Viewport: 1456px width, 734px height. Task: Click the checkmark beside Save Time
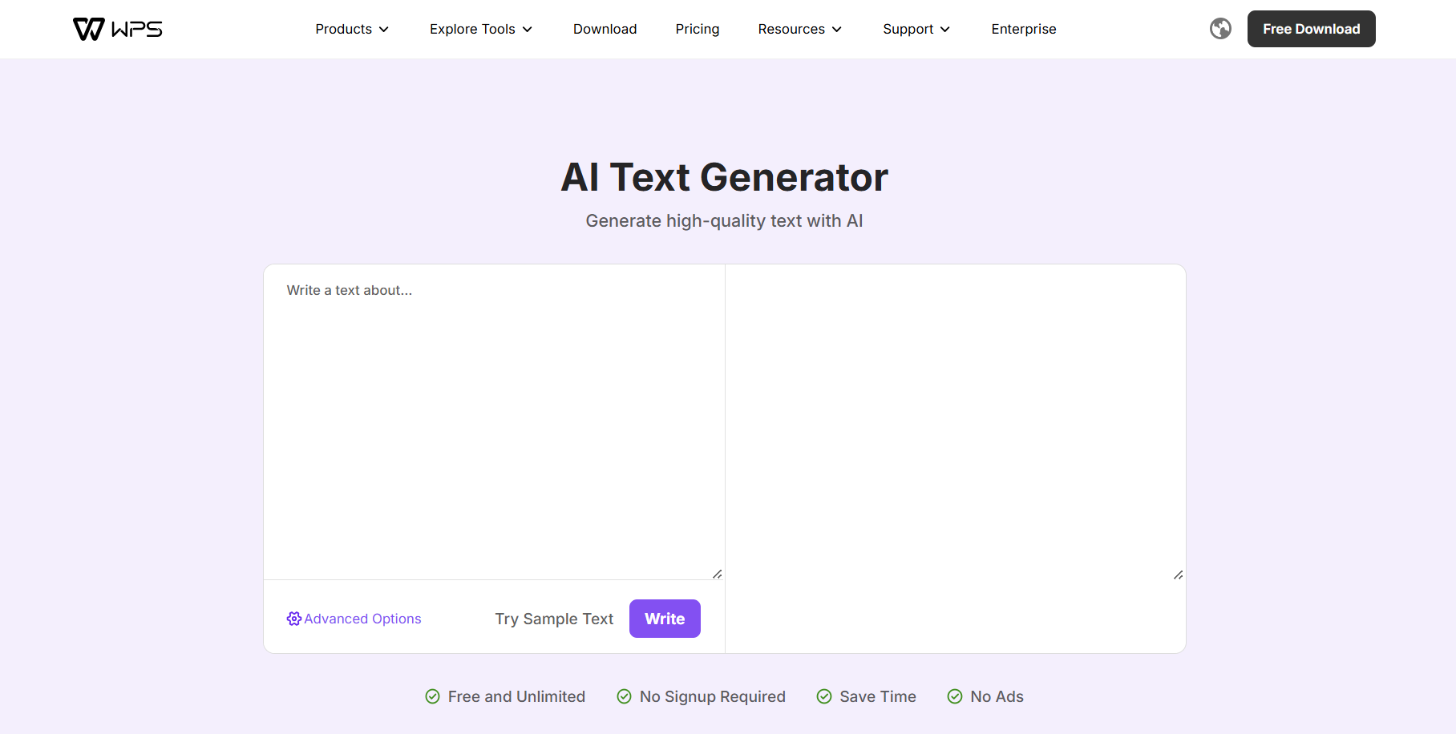(823, 696)
